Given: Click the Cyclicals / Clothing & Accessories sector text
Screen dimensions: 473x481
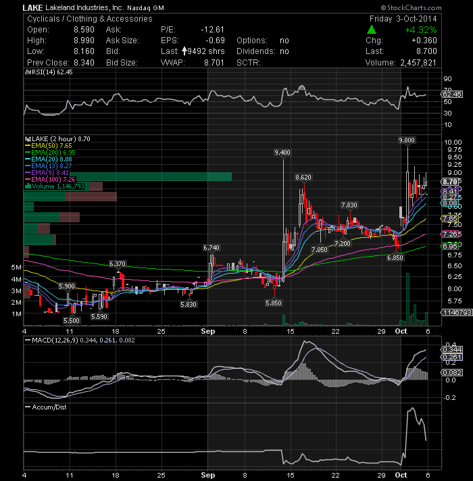Looking at the screenshot, I should click(90, 19).
